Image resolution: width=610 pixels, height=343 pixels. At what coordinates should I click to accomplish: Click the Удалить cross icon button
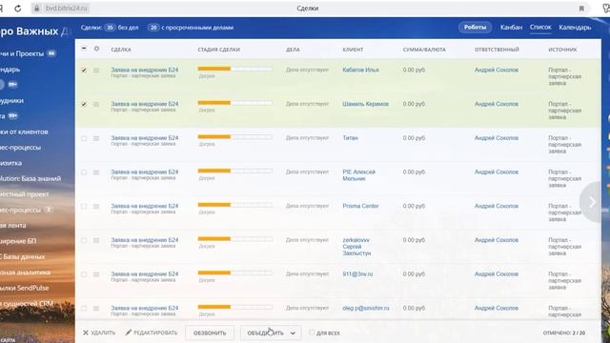(x=99, y=333)
